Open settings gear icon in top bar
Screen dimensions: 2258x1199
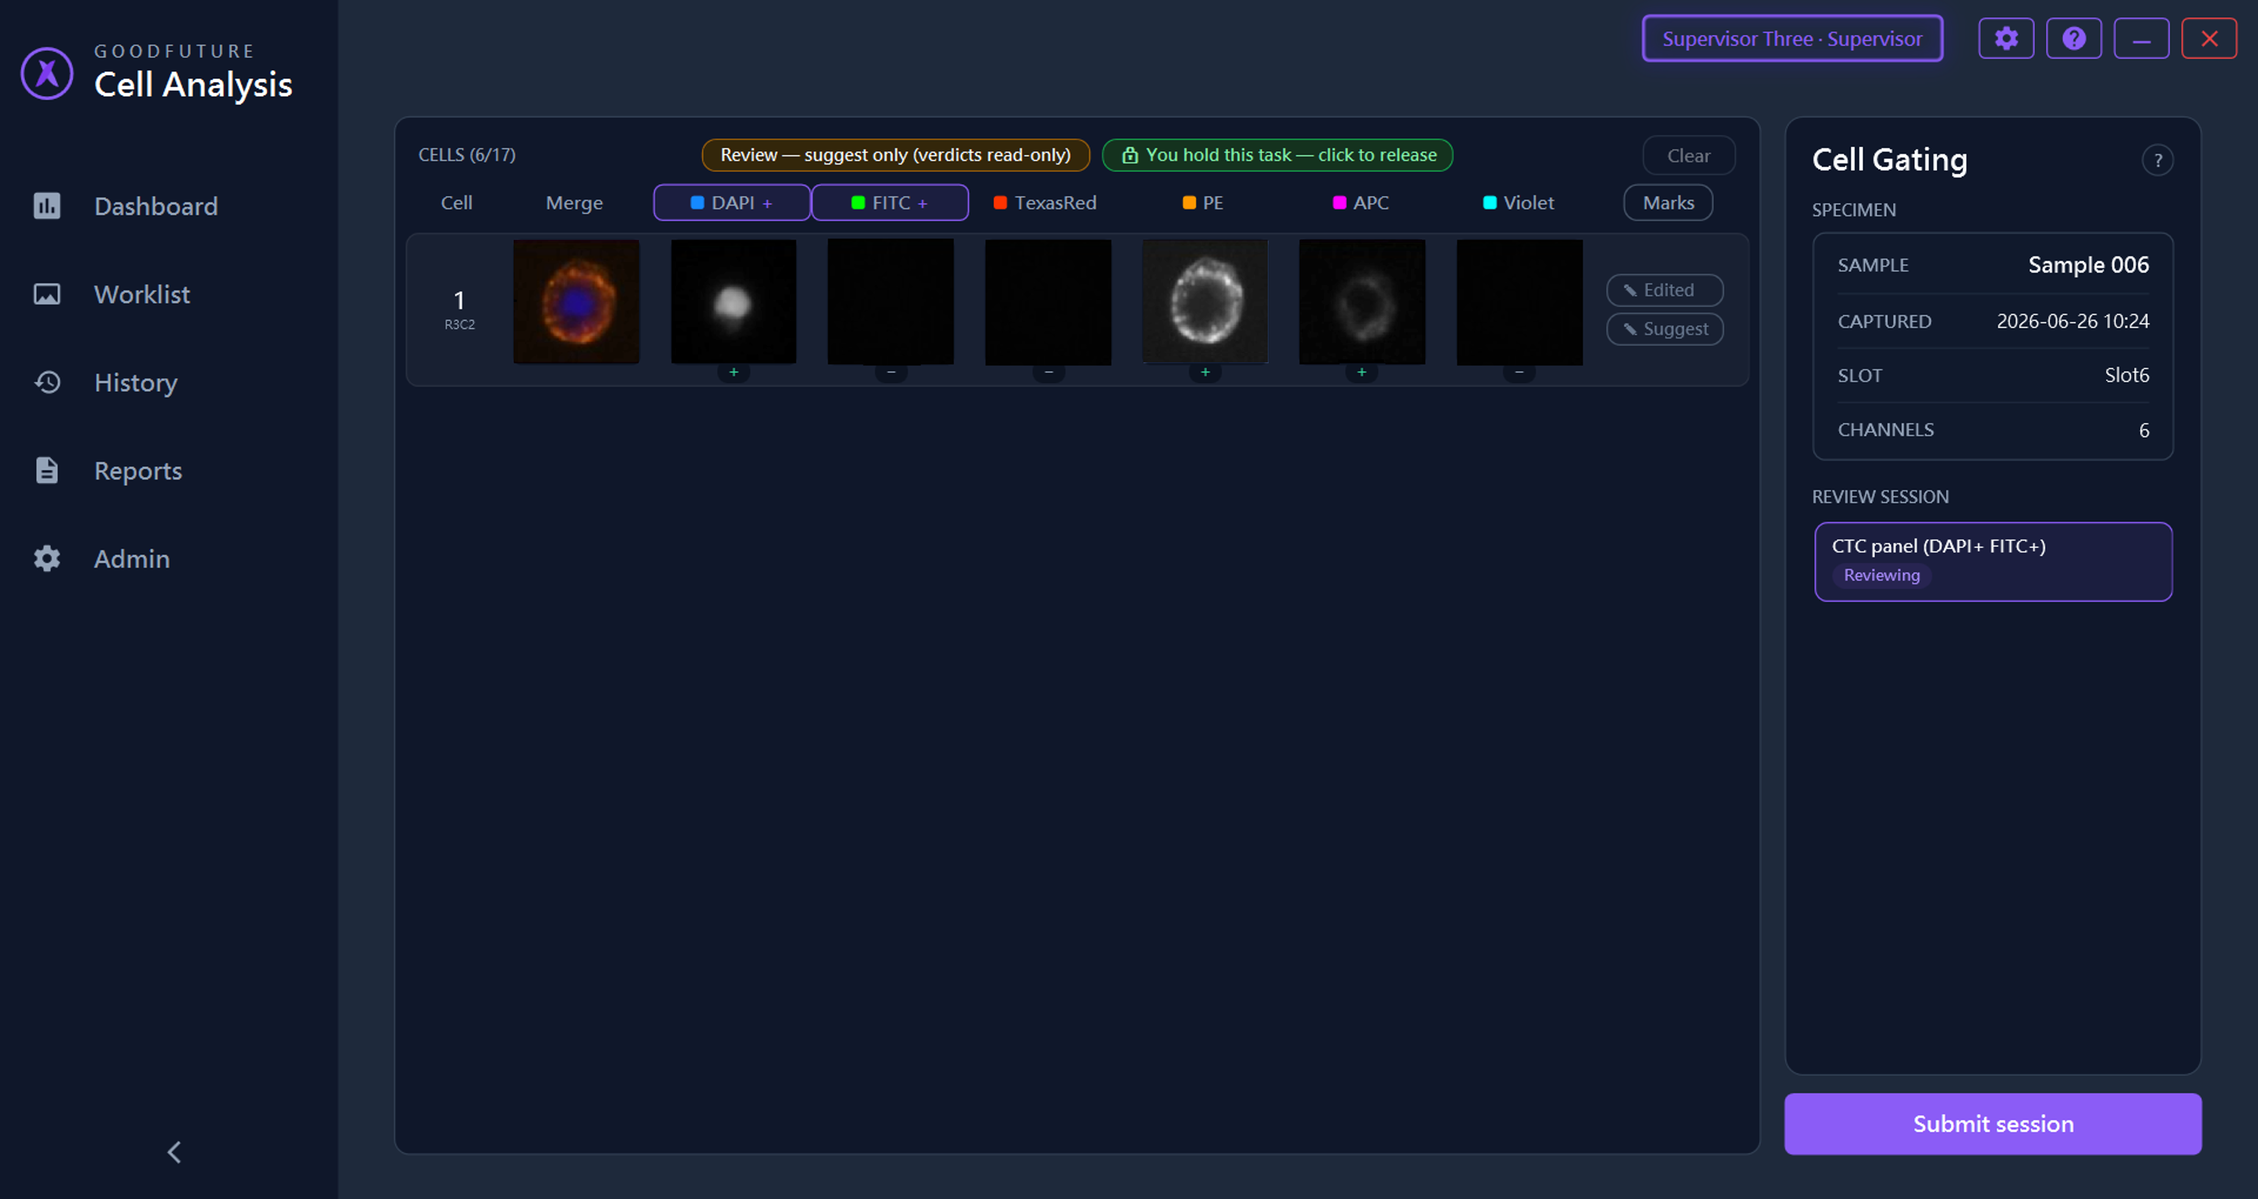(2006, 38)
